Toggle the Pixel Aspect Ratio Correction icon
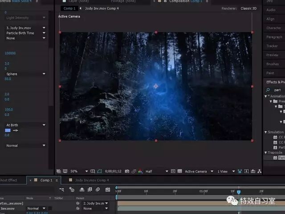 click(240, 171)
